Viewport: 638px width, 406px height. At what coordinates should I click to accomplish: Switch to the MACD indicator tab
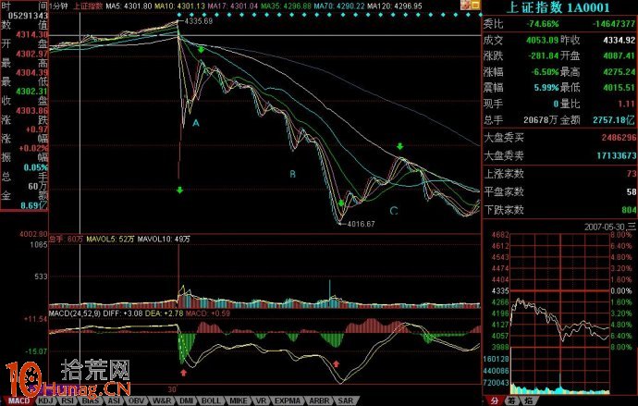18,401
